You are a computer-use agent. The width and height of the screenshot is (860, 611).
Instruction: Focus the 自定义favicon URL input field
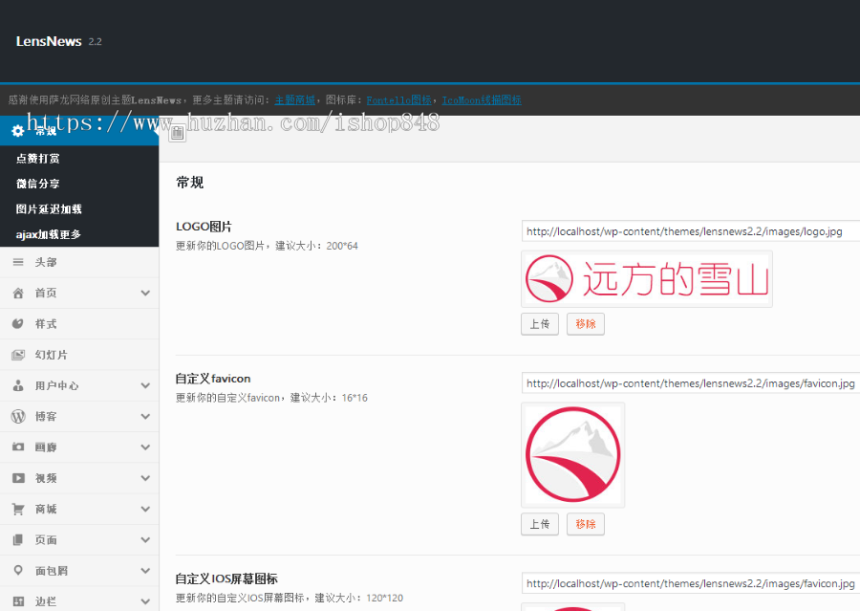coord(691,383)
